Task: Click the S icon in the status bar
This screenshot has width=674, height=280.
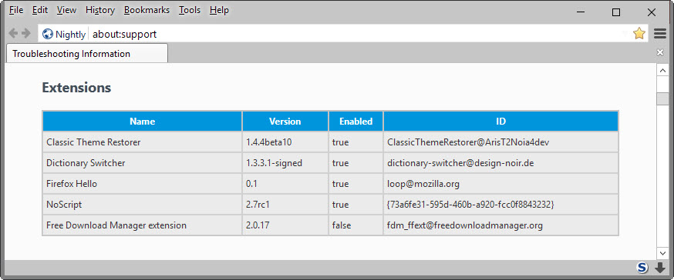Action: tap(642, 268)
